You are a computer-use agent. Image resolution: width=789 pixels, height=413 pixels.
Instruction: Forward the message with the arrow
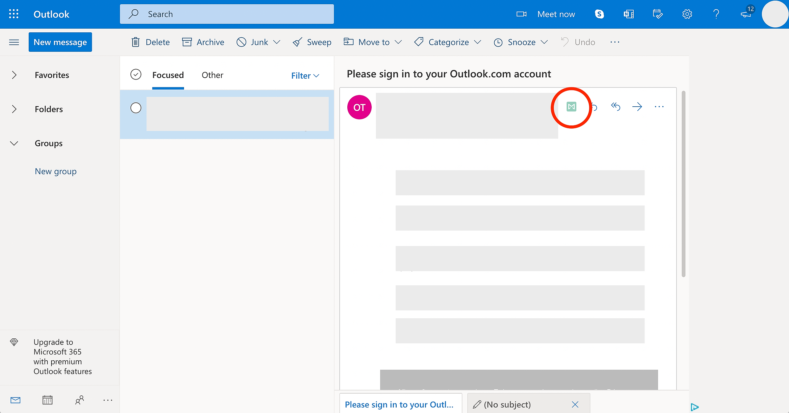click(x=637, y=107)
